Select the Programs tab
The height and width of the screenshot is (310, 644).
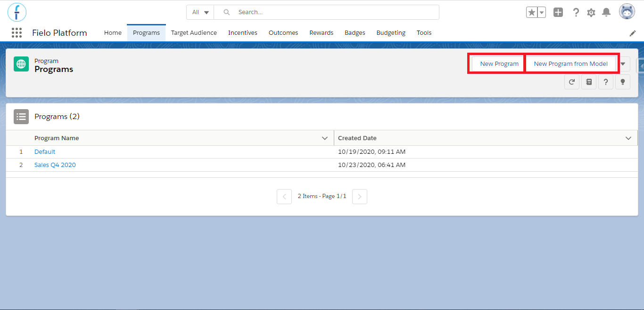[x=146, y=33]
